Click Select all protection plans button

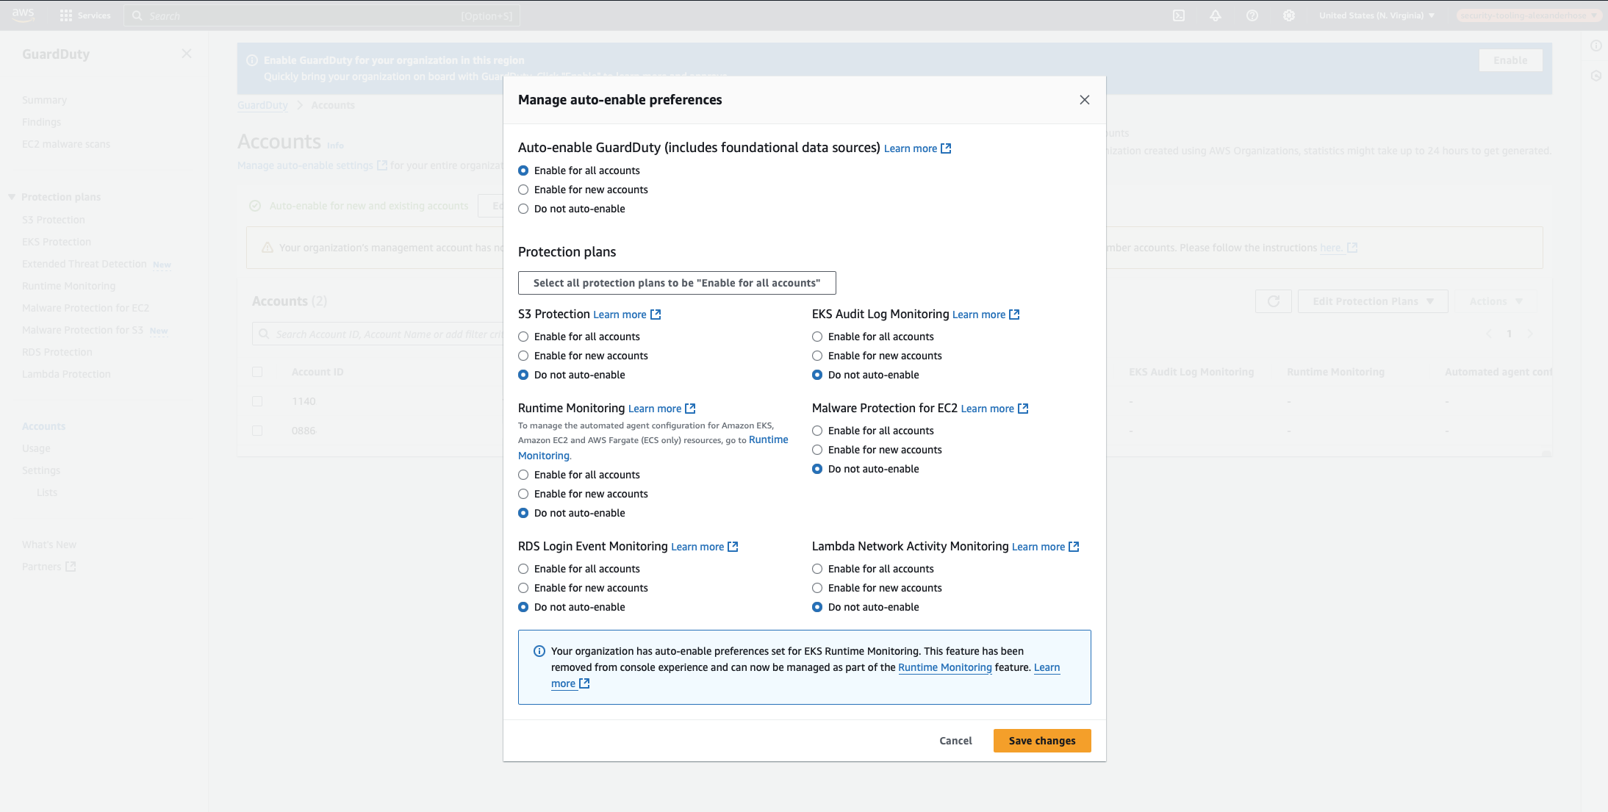[677, 283]
